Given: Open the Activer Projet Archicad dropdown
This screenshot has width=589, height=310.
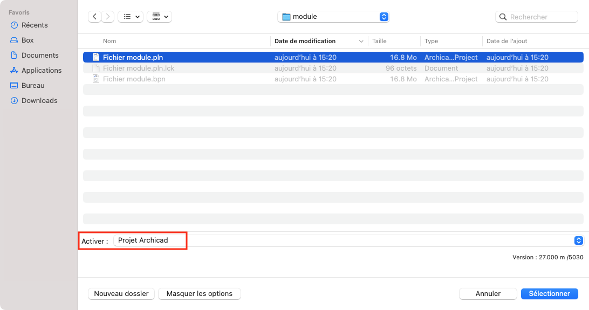Looking at the screenshot, I should click(x=348, y=240).
